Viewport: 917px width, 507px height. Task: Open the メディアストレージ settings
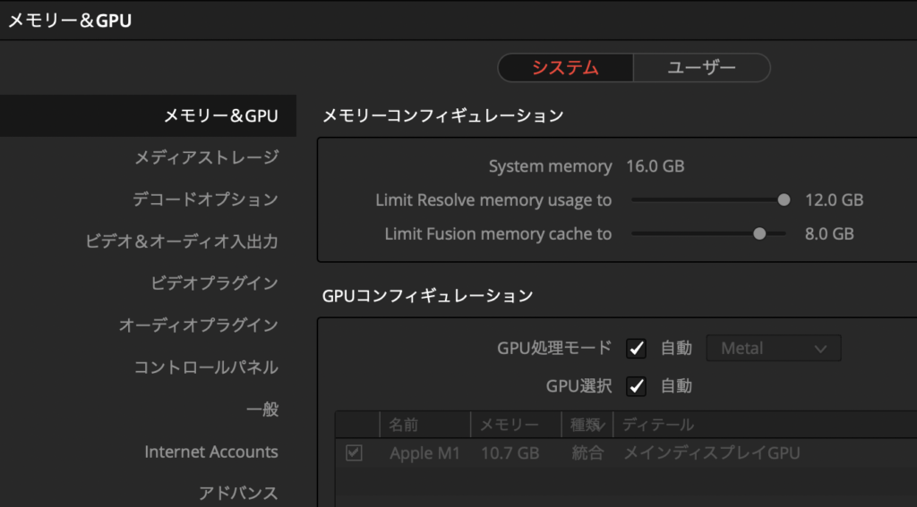(x=207, y=157)
